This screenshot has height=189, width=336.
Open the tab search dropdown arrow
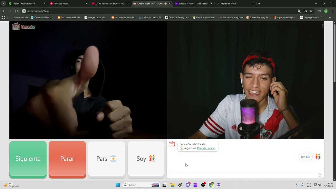(x=3, y=4)
